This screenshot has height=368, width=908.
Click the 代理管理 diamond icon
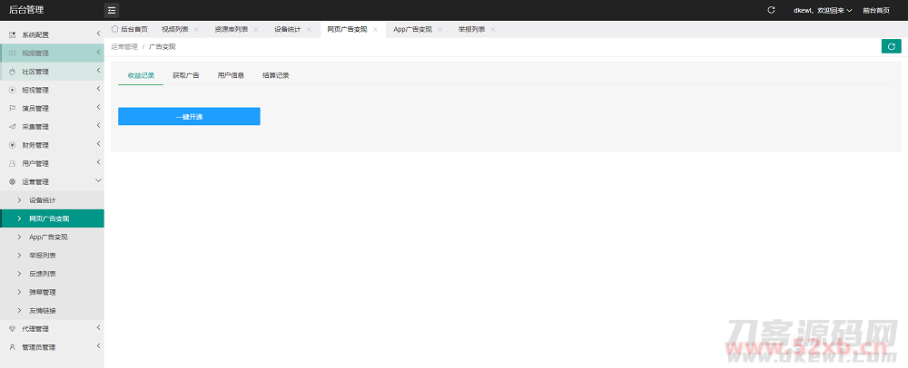point(12,329)
